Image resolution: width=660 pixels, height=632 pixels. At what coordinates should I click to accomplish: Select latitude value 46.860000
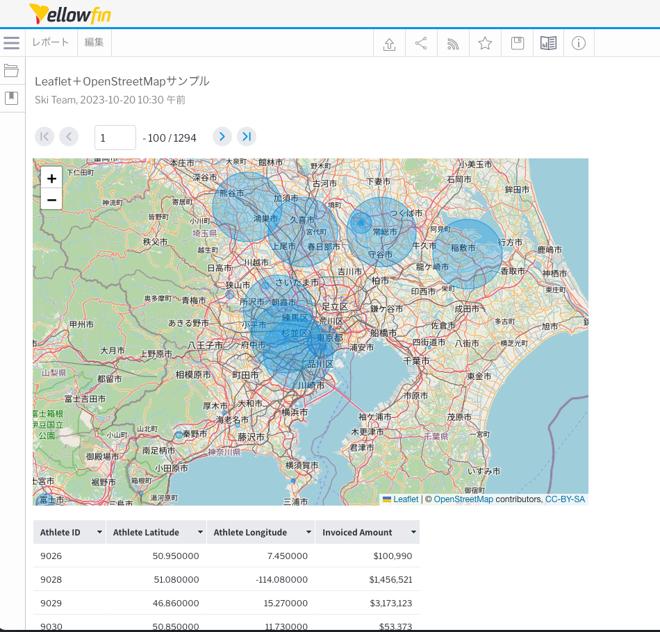[176, 603]
